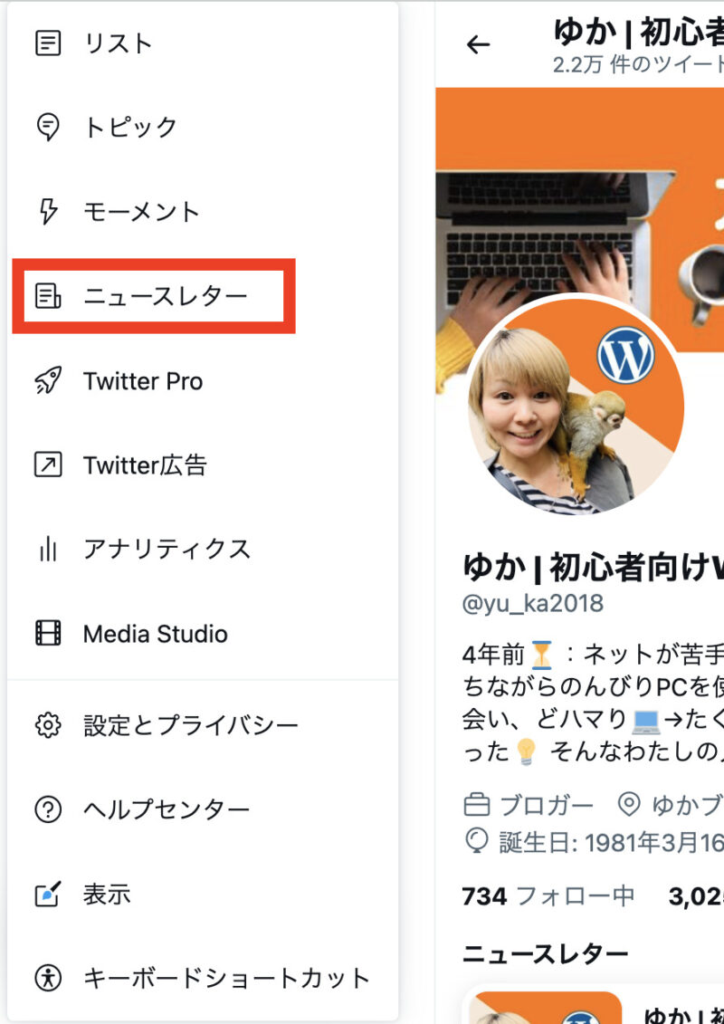Click the location pin icon in profile

[x=628, y=805]
